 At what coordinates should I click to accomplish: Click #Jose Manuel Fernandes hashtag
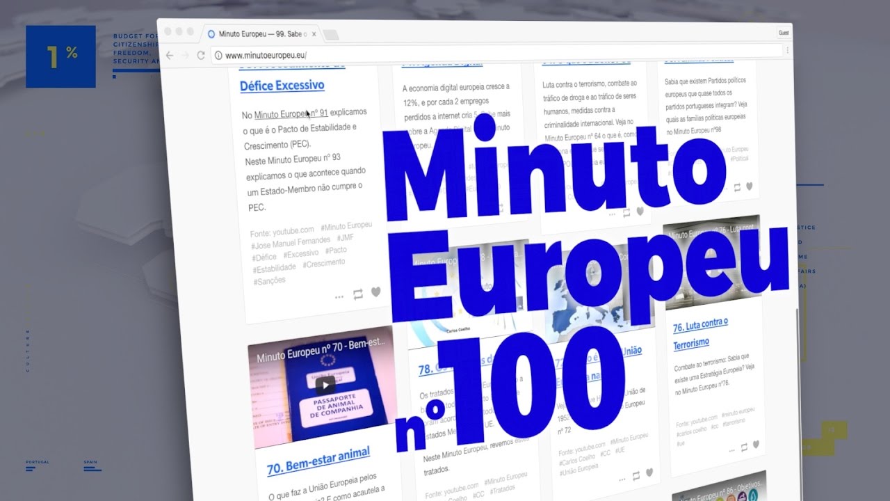(x=291, y=244)
